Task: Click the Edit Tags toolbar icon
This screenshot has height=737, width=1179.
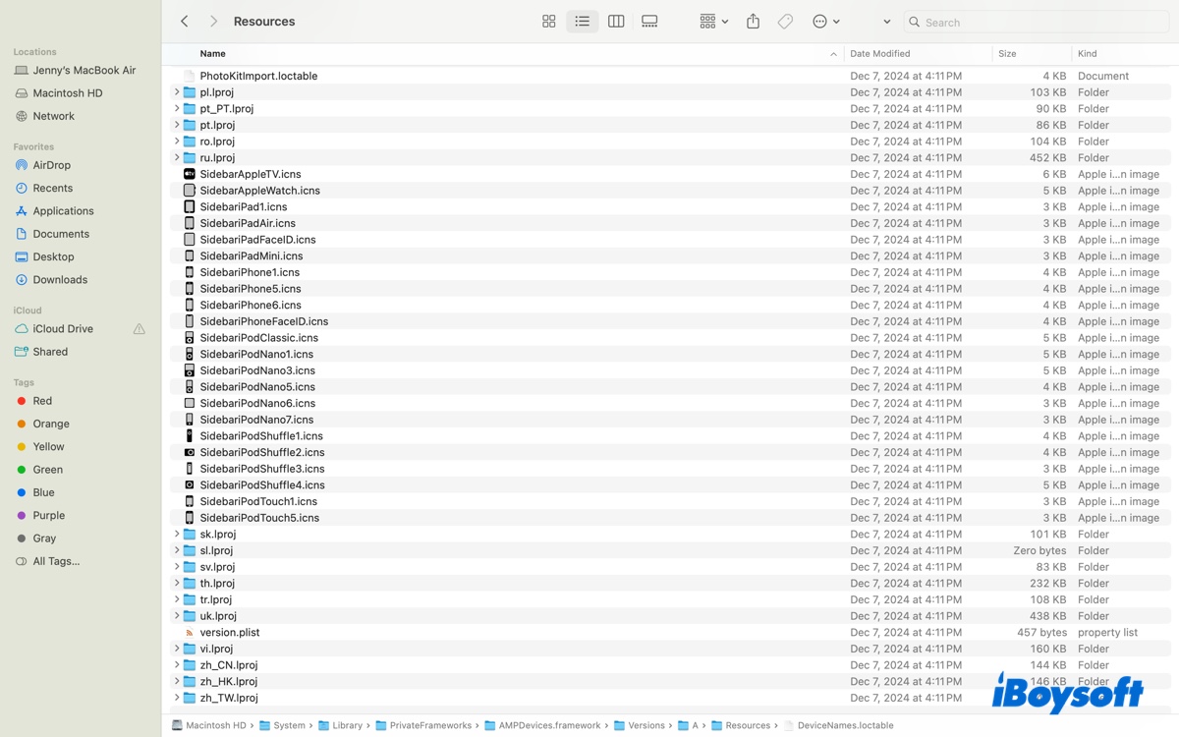Action: tap(785, 22)
